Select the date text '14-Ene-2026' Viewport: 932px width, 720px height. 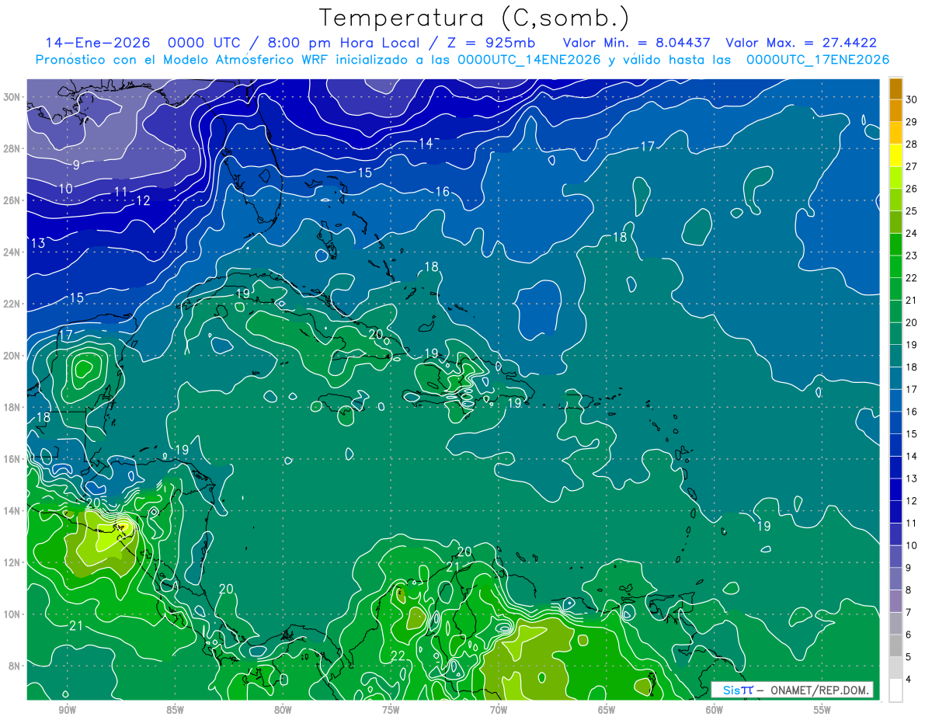tap(96, 43)
